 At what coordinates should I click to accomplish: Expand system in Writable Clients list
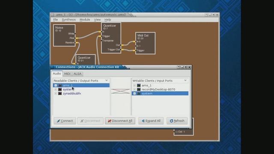(134, 93)
